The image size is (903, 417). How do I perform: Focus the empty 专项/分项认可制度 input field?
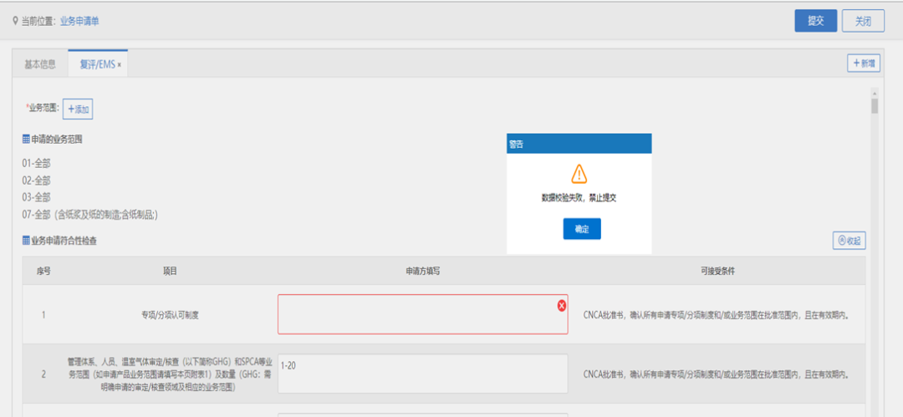(423, 314)
